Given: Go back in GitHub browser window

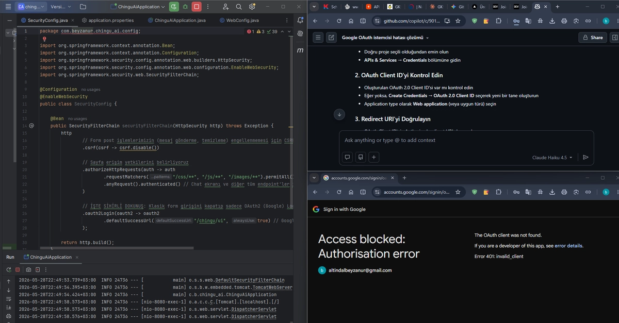Looking at the screenshot, I should pyautogui.click(x=315, y=21).
